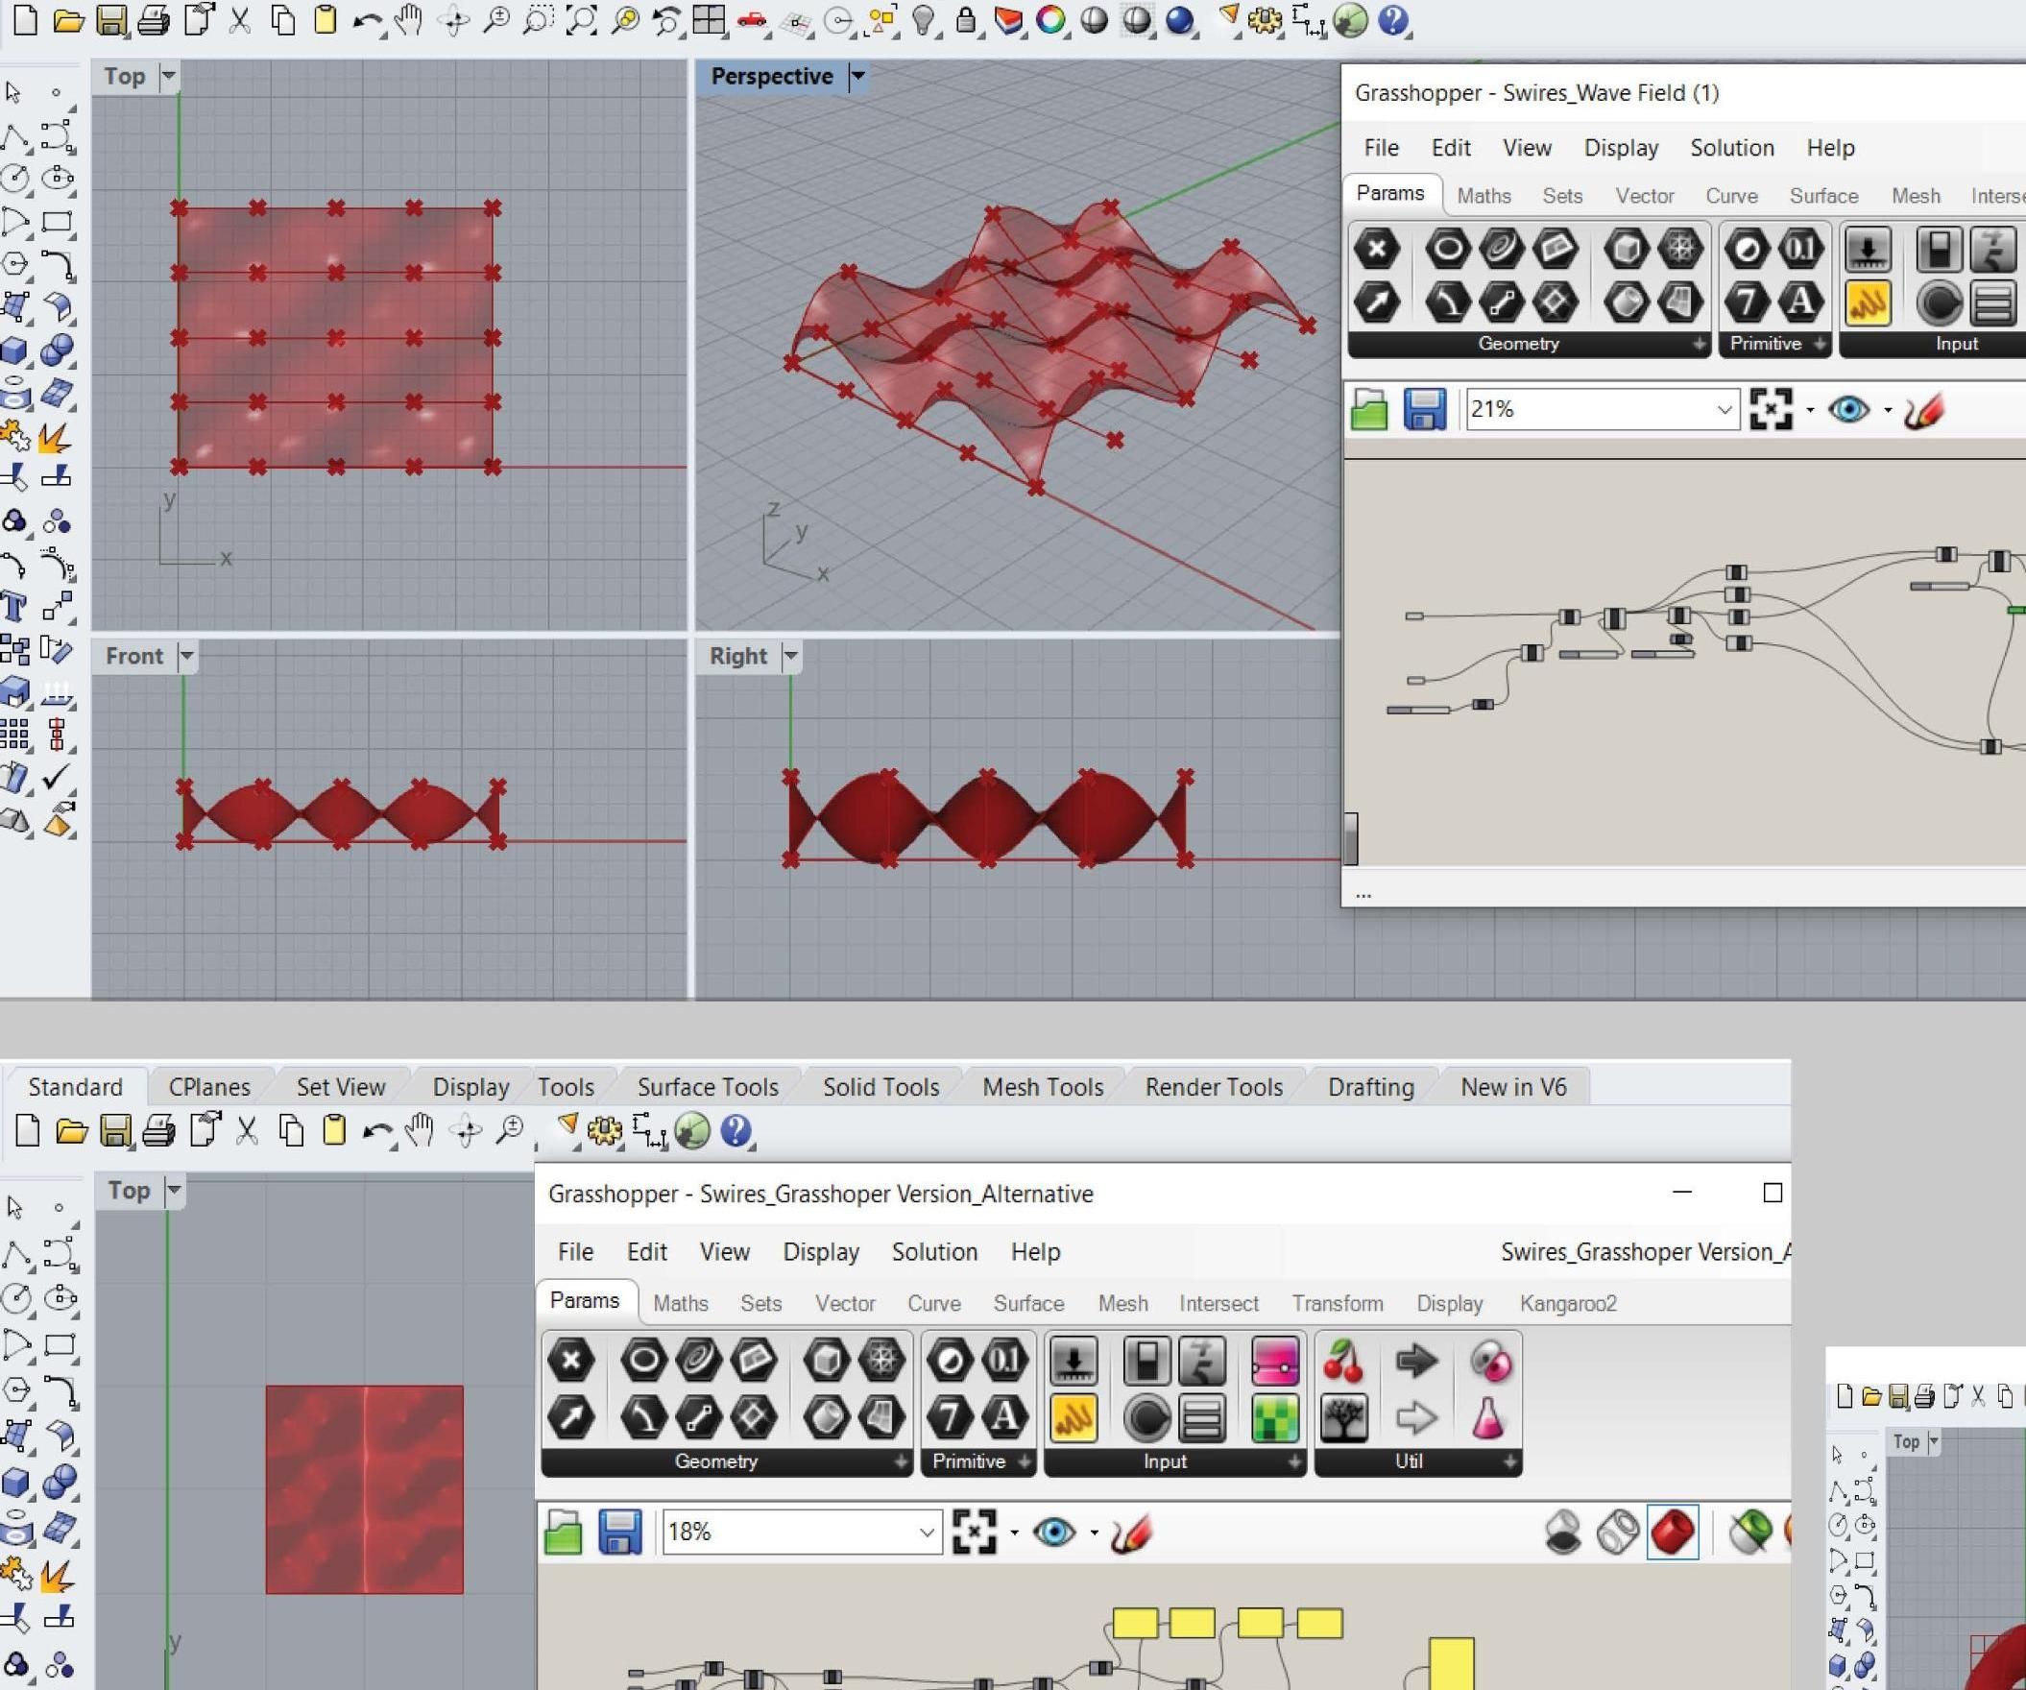Image resolution: width=2026 pixels, height=1690 pixels.
Task: Select the Surface Tools toolbar tab
Action: click(x=707, y=1087)
